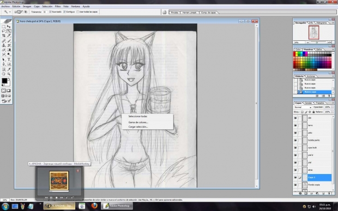Switch to the Canales tab
338x211 pixels.
click(309, 103)
